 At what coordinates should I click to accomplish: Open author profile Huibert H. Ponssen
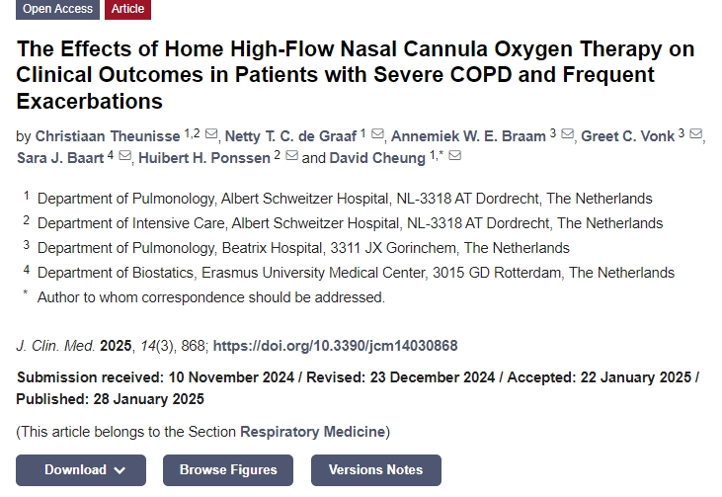click(x=203, y=157)
